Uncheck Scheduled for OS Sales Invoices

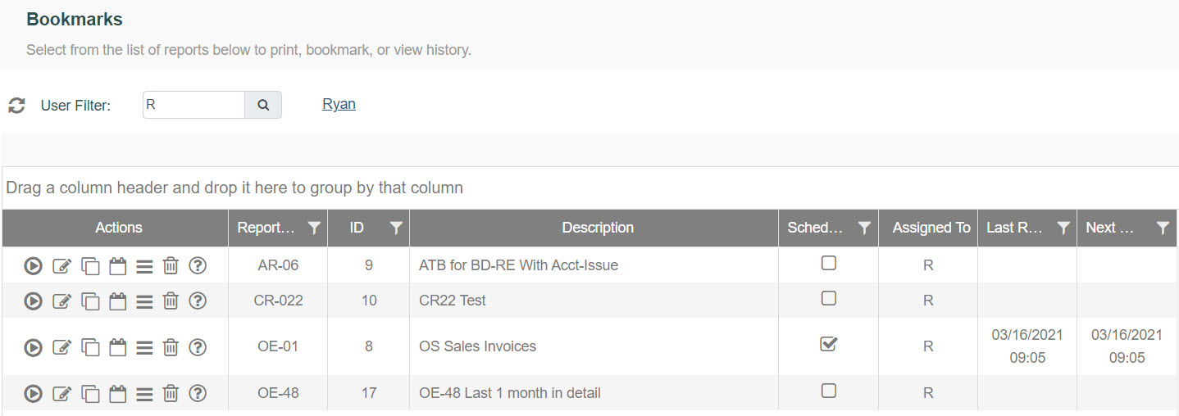coord(829,344)
